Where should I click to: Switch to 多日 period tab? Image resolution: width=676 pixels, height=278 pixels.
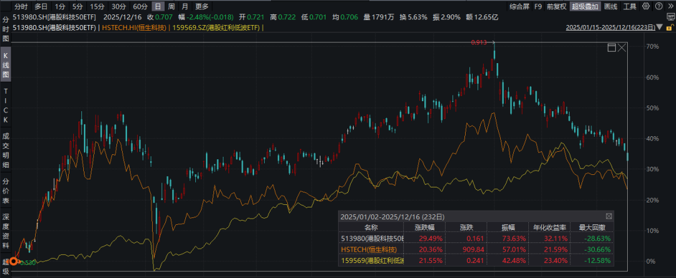coord(41,6)
